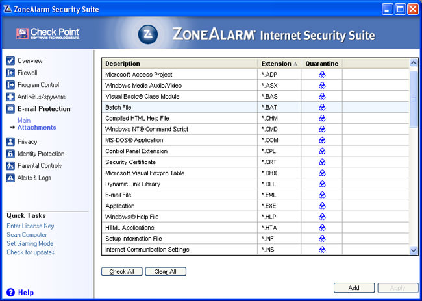Click the Check for updates link
This screenshot has height=301, width=422.
[31, 252]
